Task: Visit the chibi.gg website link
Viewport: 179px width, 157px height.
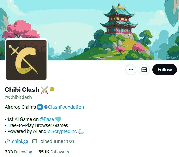Action: coord(20,141)
